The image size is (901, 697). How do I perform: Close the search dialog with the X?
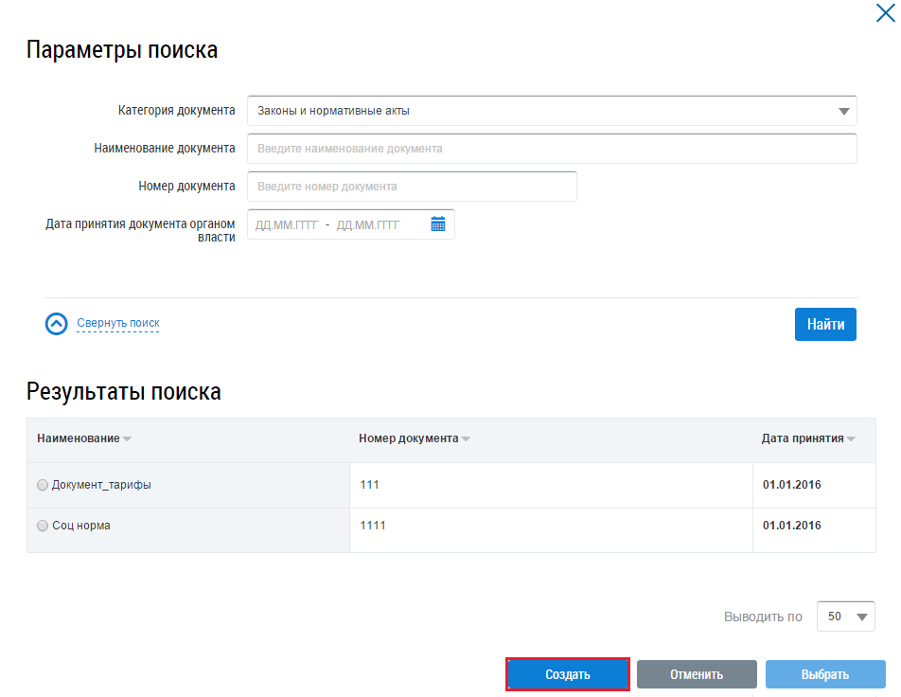pos(886,12)
